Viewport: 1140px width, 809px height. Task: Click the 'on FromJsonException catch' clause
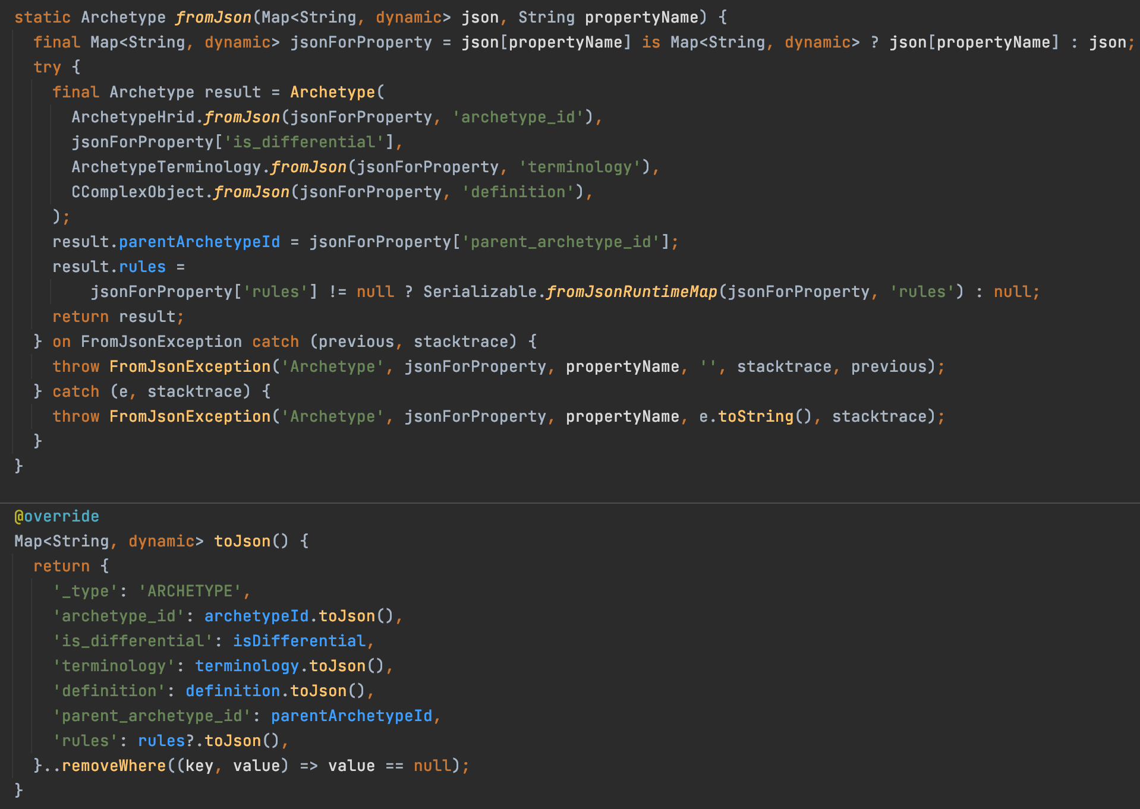point(175,342)
